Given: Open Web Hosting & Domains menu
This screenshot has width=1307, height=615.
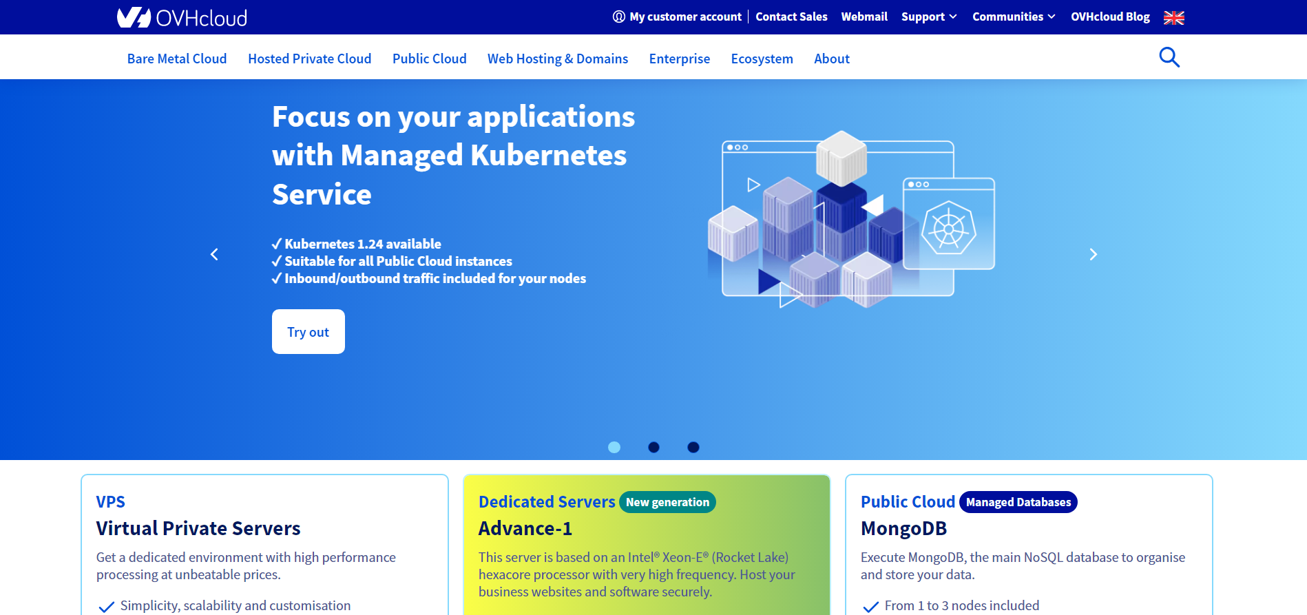Looking at the screenshot, I should tap(558, 59).
